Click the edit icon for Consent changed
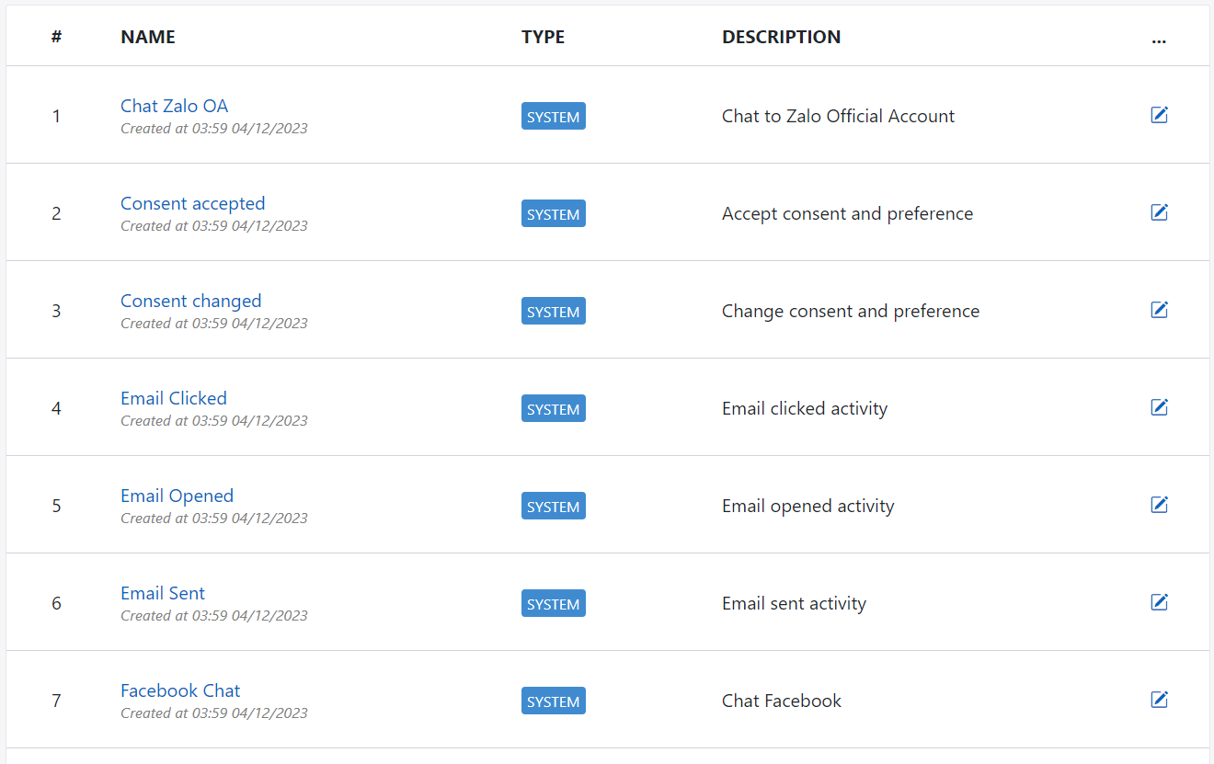 [x=1159, y=309]
